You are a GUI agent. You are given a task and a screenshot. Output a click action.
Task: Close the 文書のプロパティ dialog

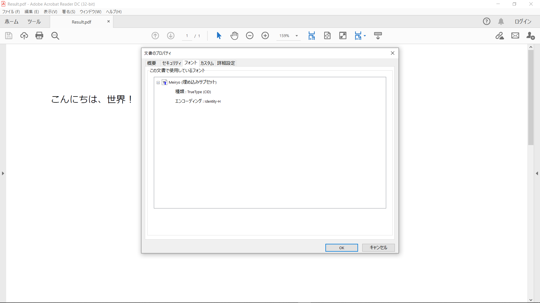(x=393, y=53)
